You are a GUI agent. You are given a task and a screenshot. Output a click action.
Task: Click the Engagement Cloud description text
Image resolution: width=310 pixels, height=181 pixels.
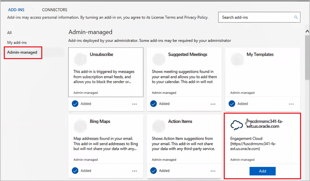253,144
